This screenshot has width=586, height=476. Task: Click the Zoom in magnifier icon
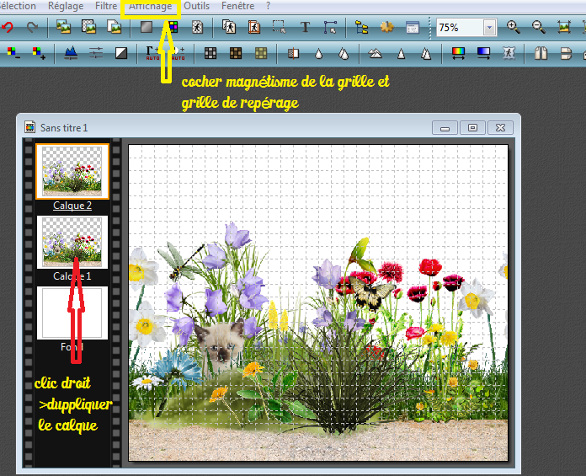pos(513,27)
